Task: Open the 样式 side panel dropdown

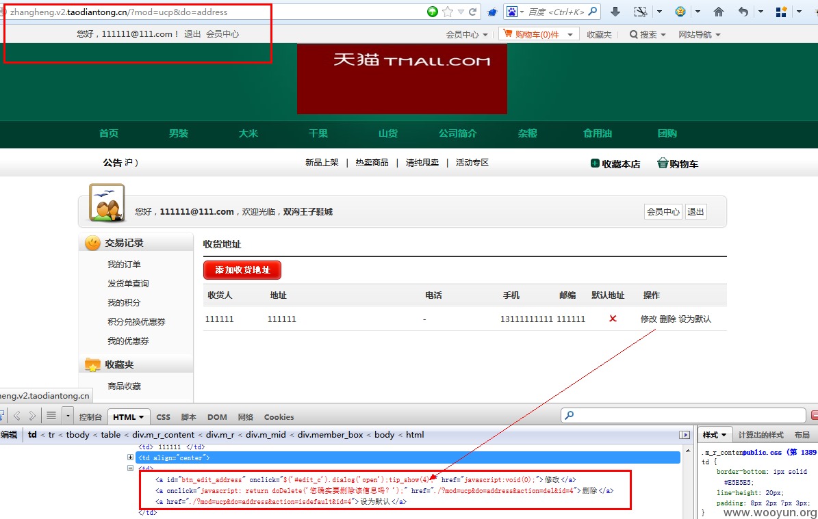Action: click(715, 435)
